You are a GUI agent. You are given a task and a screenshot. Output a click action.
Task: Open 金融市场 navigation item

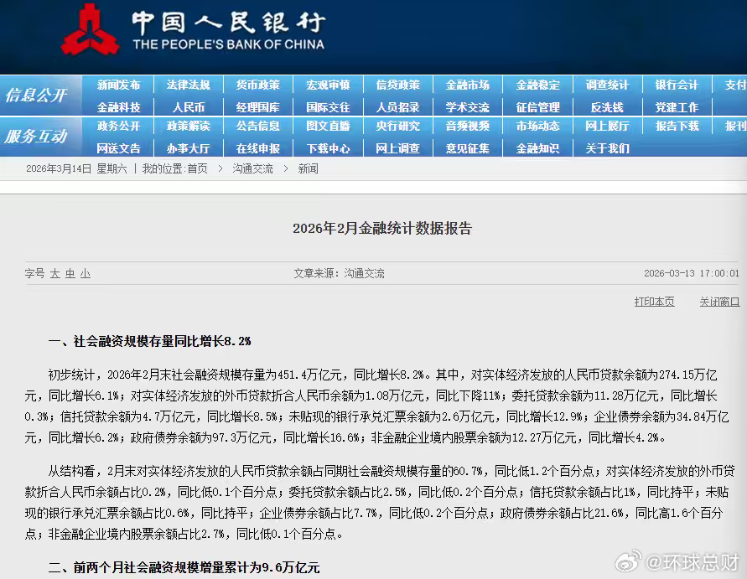pos(467,85)
